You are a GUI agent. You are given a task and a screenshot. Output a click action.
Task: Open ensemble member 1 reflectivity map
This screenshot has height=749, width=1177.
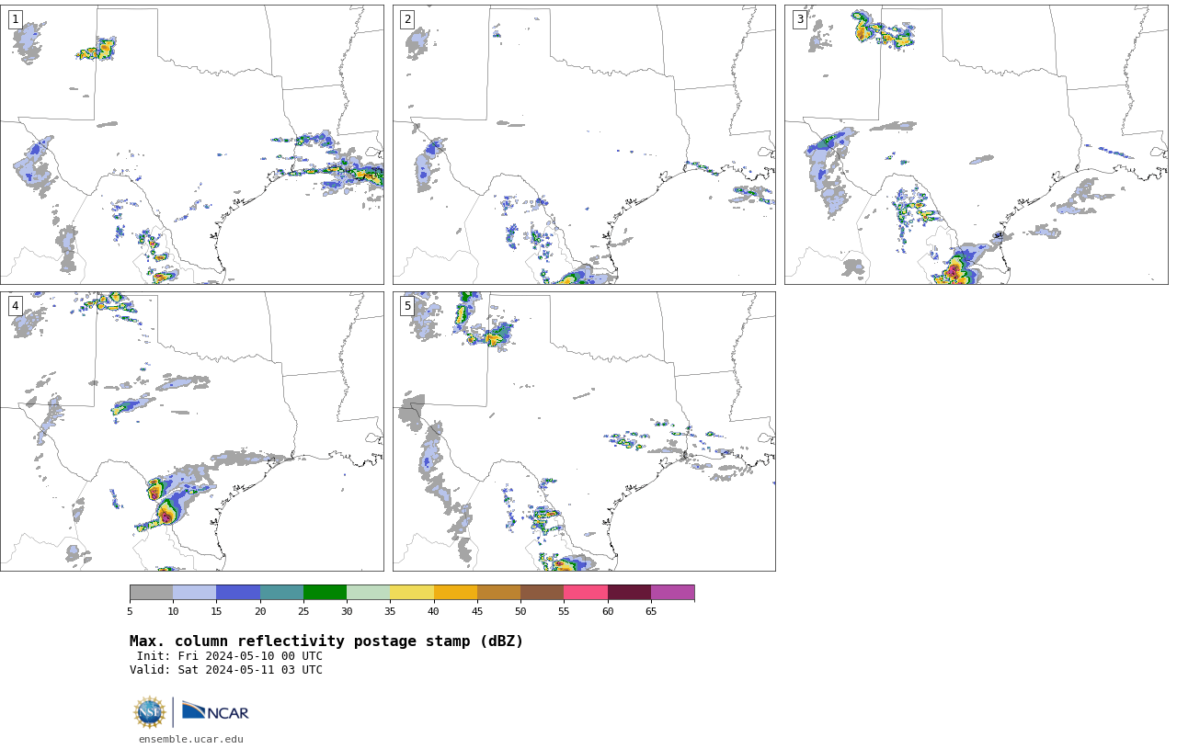coord(191,144)
